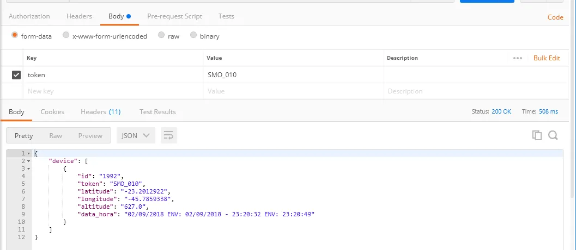Open search in response body
The image size is (576, 250).
553,135
